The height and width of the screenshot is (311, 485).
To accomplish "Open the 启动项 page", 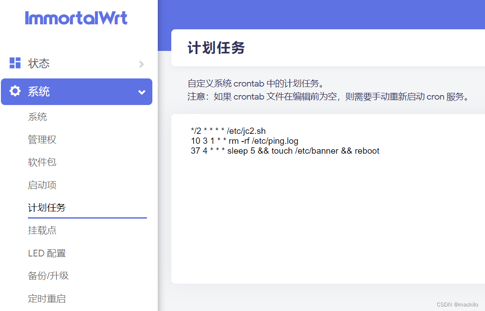I will [42, 185].
